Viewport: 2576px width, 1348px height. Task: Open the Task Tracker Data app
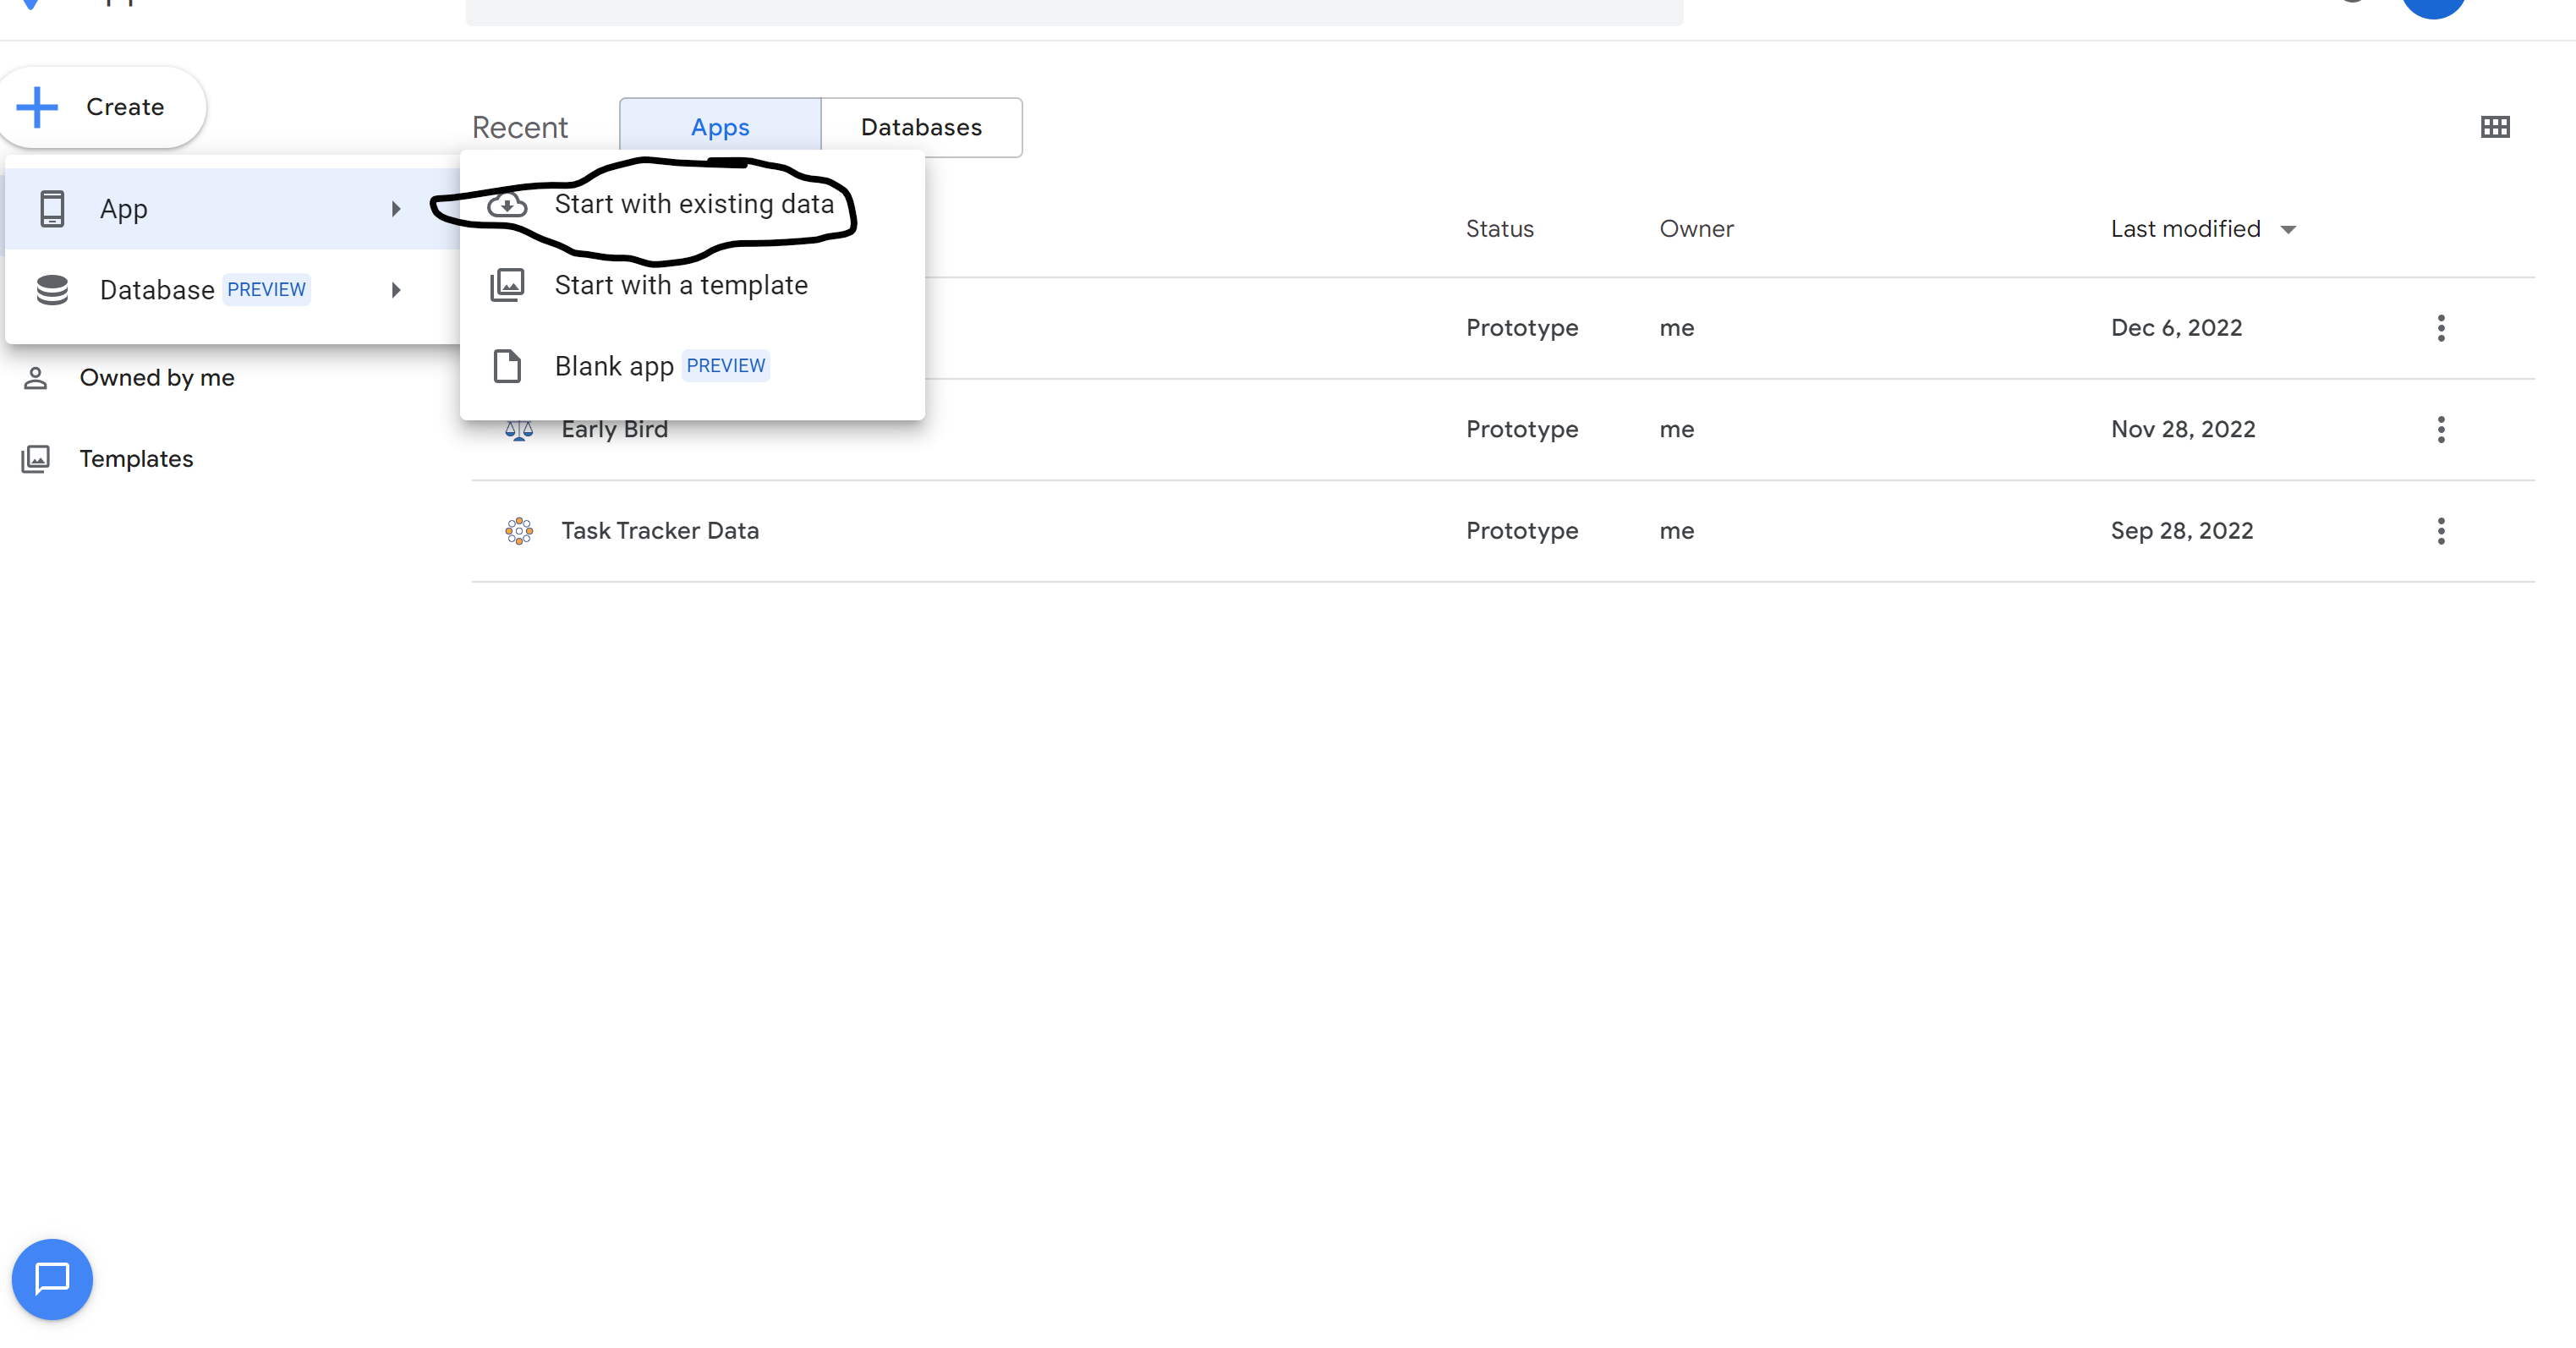[x=660, y=531]
